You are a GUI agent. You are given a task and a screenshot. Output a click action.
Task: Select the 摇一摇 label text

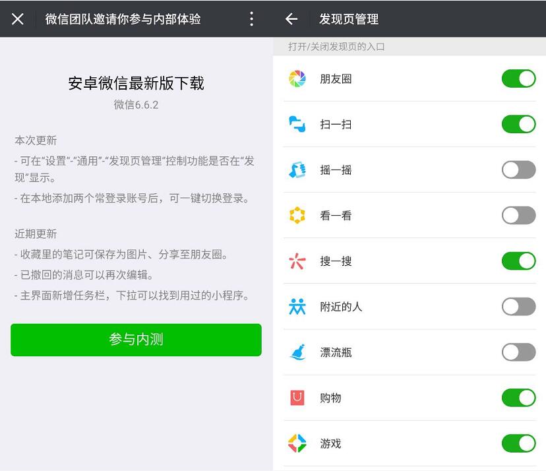tap(336, 170)
